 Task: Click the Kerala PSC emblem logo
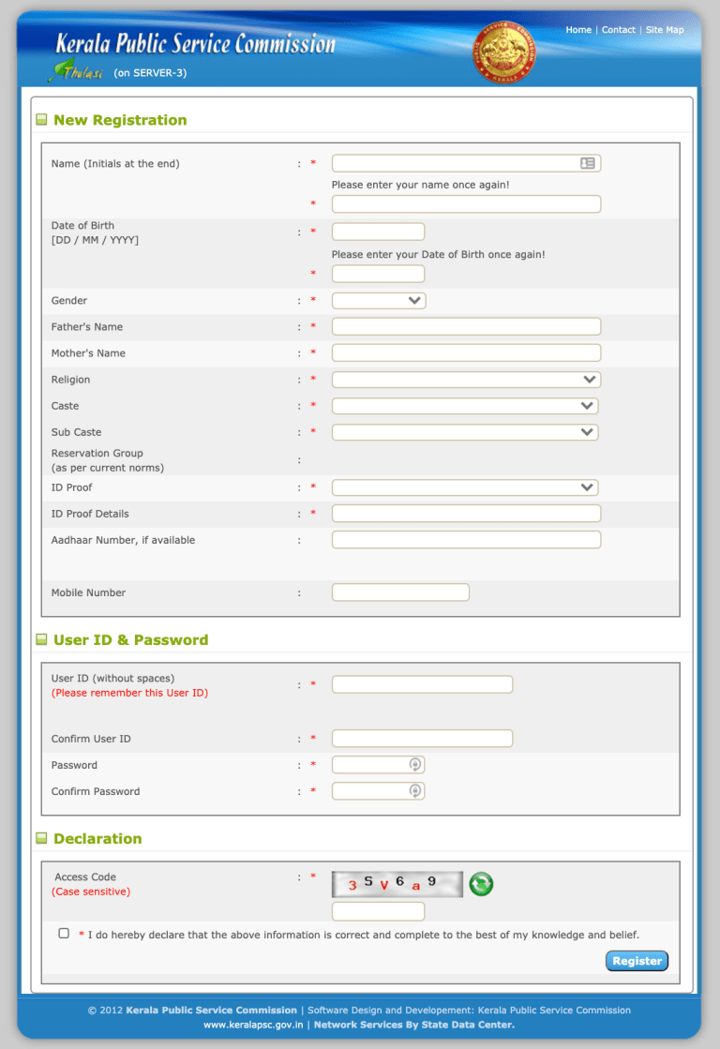(x=503, y=52)
